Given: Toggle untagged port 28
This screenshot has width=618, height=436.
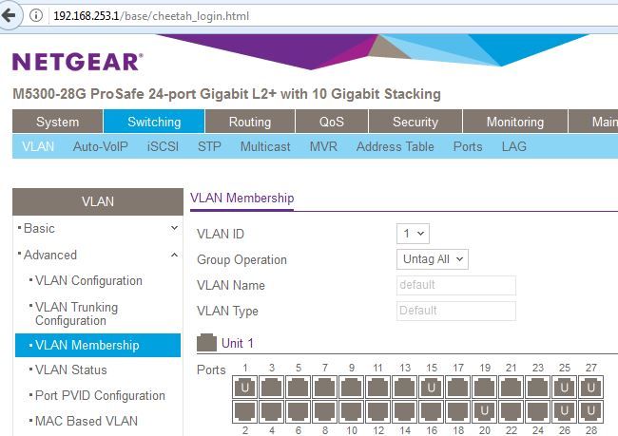Looking at the screenshot, I should [590, 410].
